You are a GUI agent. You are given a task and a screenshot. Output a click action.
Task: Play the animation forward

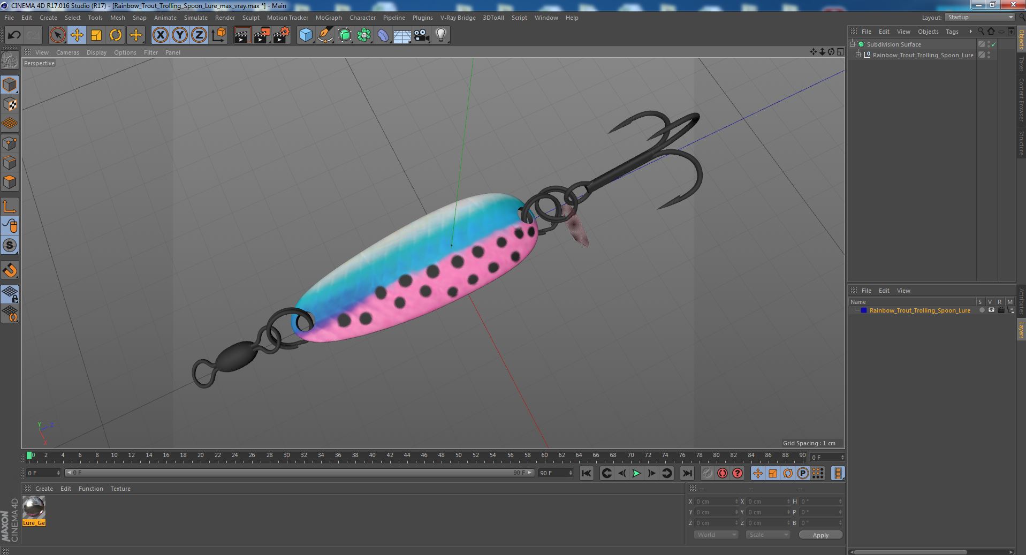coord(636,473)
